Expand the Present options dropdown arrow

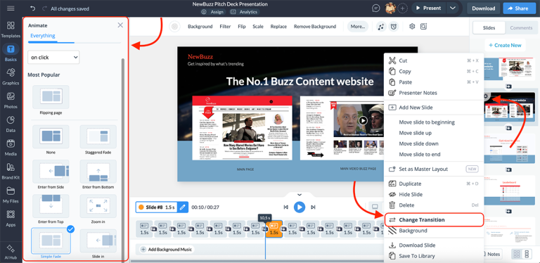tap(453, 8)
